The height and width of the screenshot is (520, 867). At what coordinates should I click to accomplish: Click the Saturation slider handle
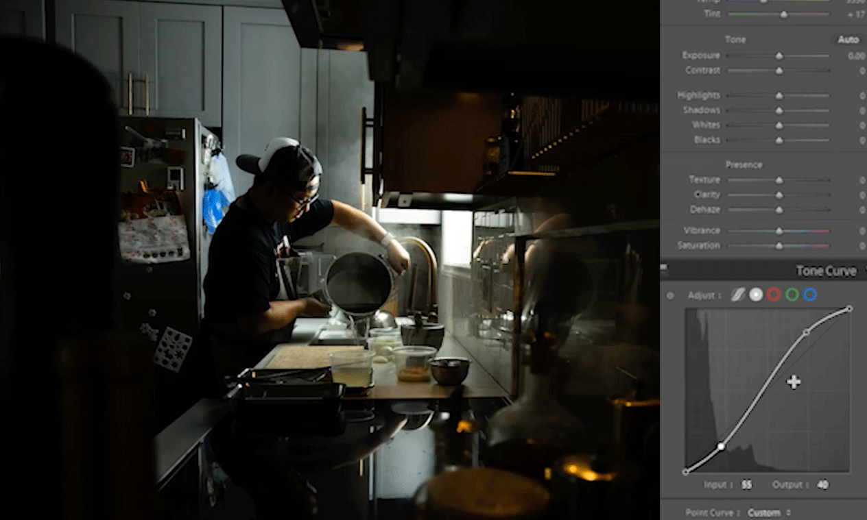pos(779,246)
